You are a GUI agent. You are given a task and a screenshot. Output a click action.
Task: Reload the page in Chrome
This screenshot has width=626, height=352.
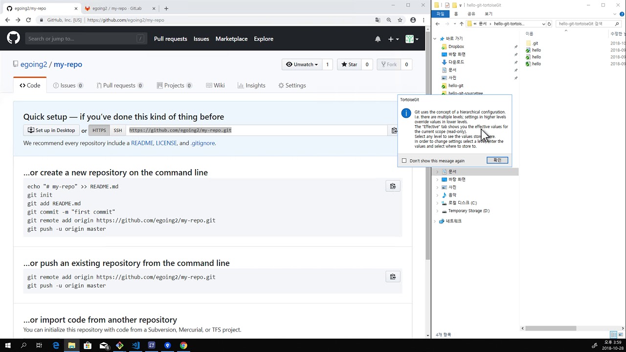pyautogui.click(x=28, y=20)
